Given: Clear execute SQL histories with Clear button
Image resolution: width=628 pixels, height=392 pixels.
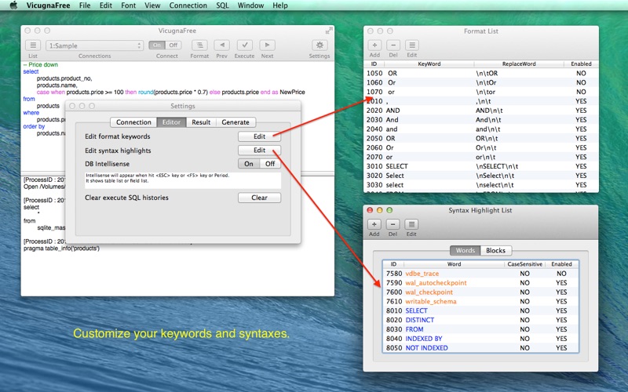Looking at the screenshot, I should click(x=259, y=198).
